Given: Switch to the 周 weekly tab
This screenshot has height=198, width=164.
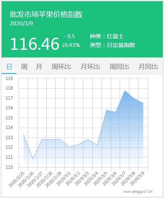Looking at the screenshot, I should coord(24,67).
